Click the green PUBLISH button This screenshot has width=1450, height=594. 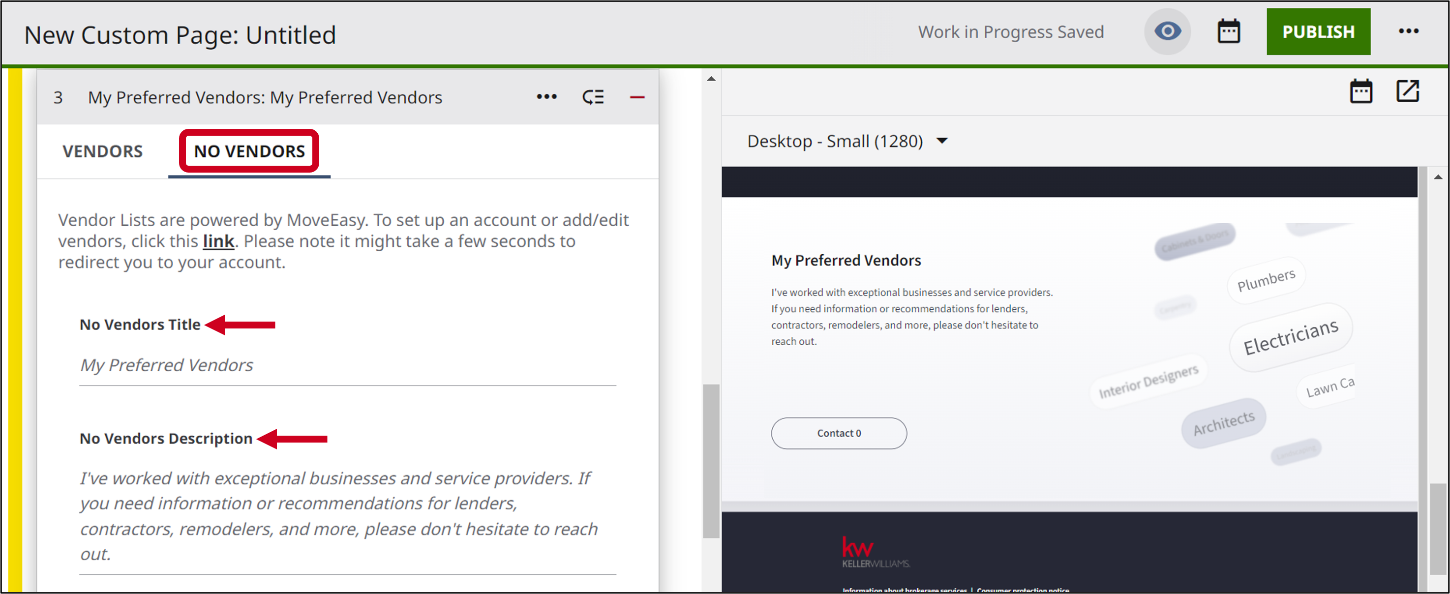(1318, 31)
